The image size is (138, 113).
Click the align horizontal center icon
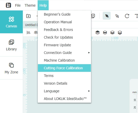click(x=36, y=33)
